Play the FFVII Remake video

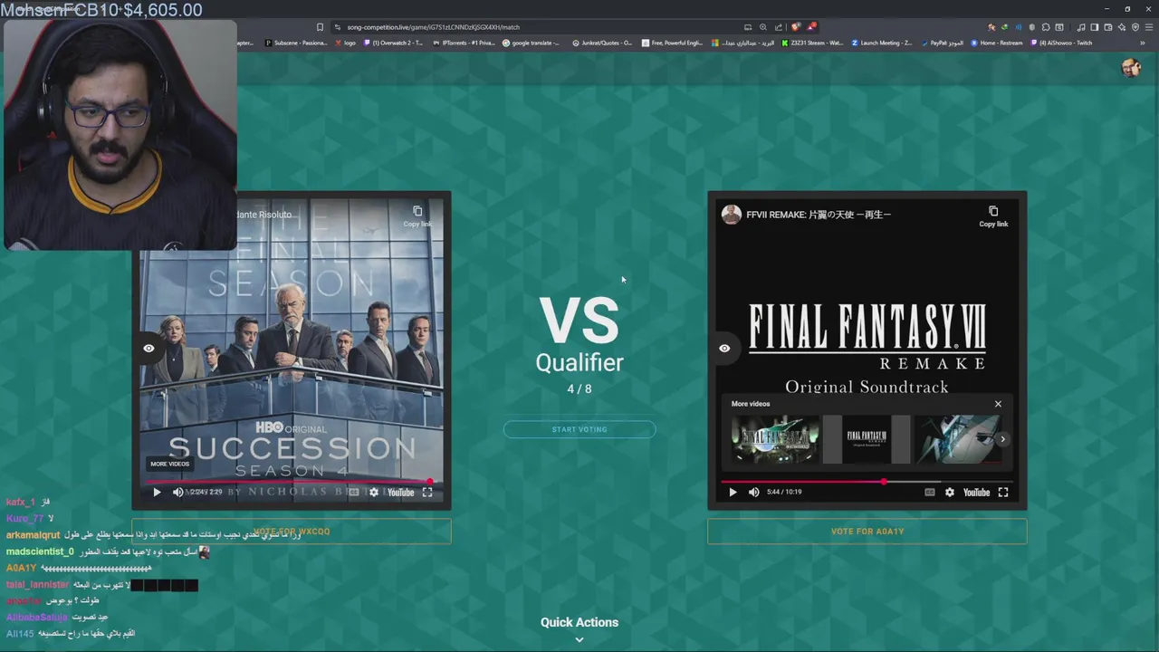(733, 493)
